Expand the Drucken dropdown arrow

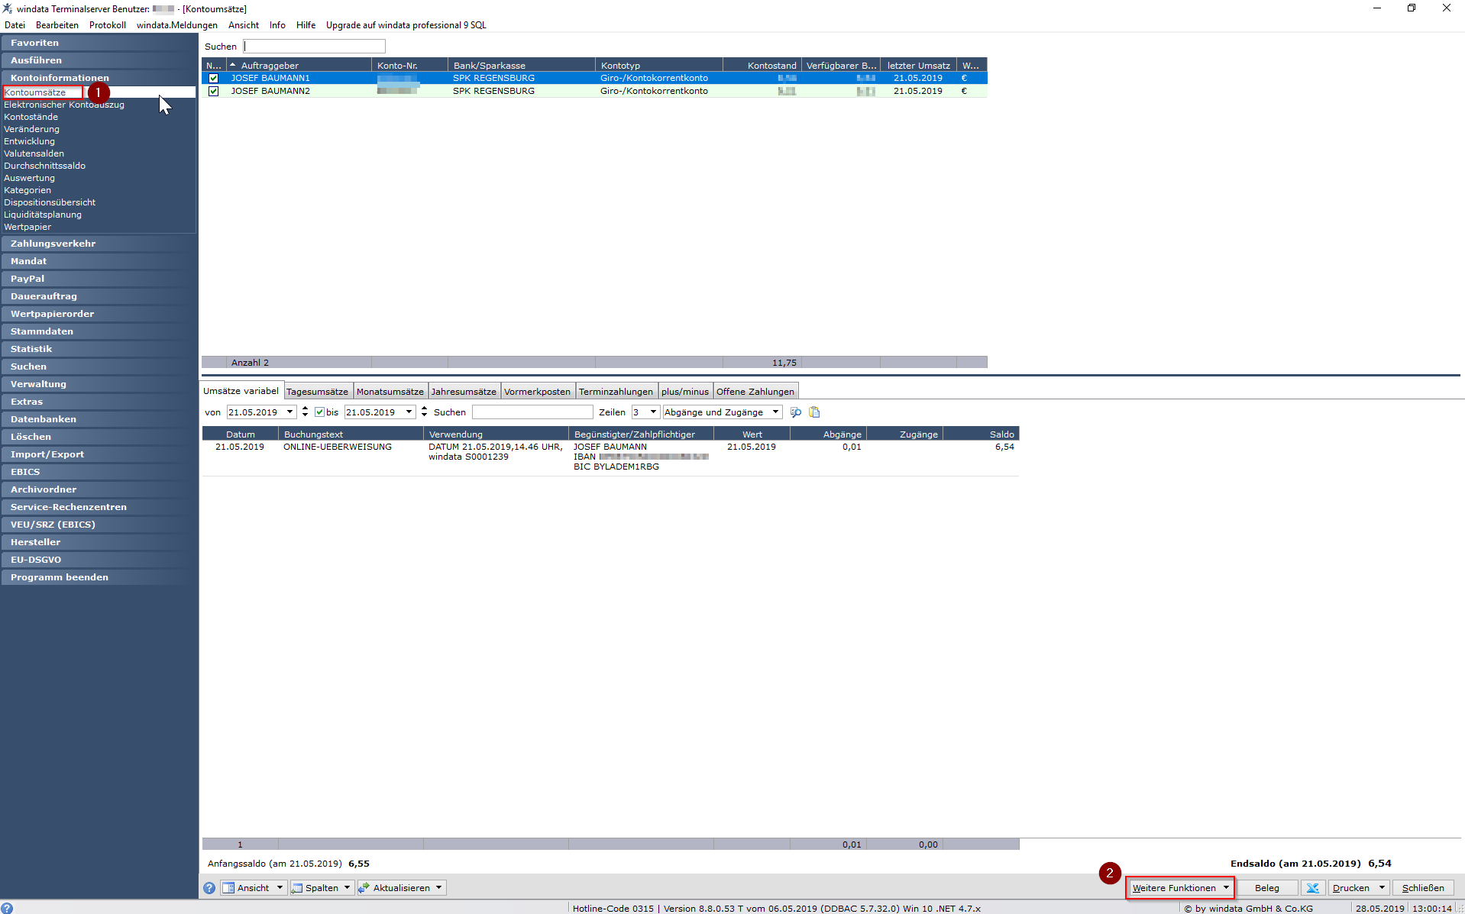click(x=1382, y=888)
